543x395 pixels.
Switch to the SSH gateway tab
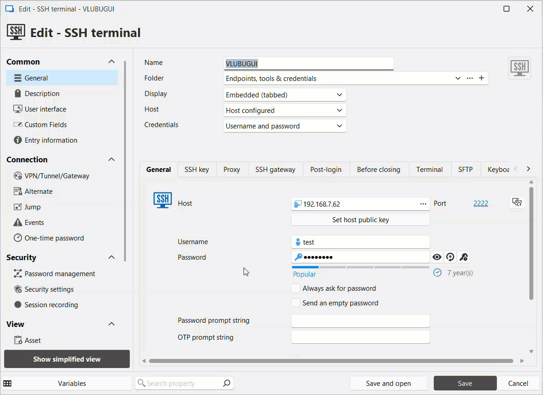275,169
